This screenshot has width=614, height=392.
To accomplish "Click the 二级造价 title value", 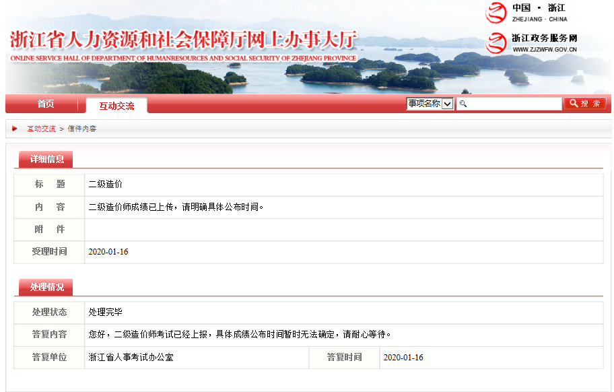I will click(105, 185).
